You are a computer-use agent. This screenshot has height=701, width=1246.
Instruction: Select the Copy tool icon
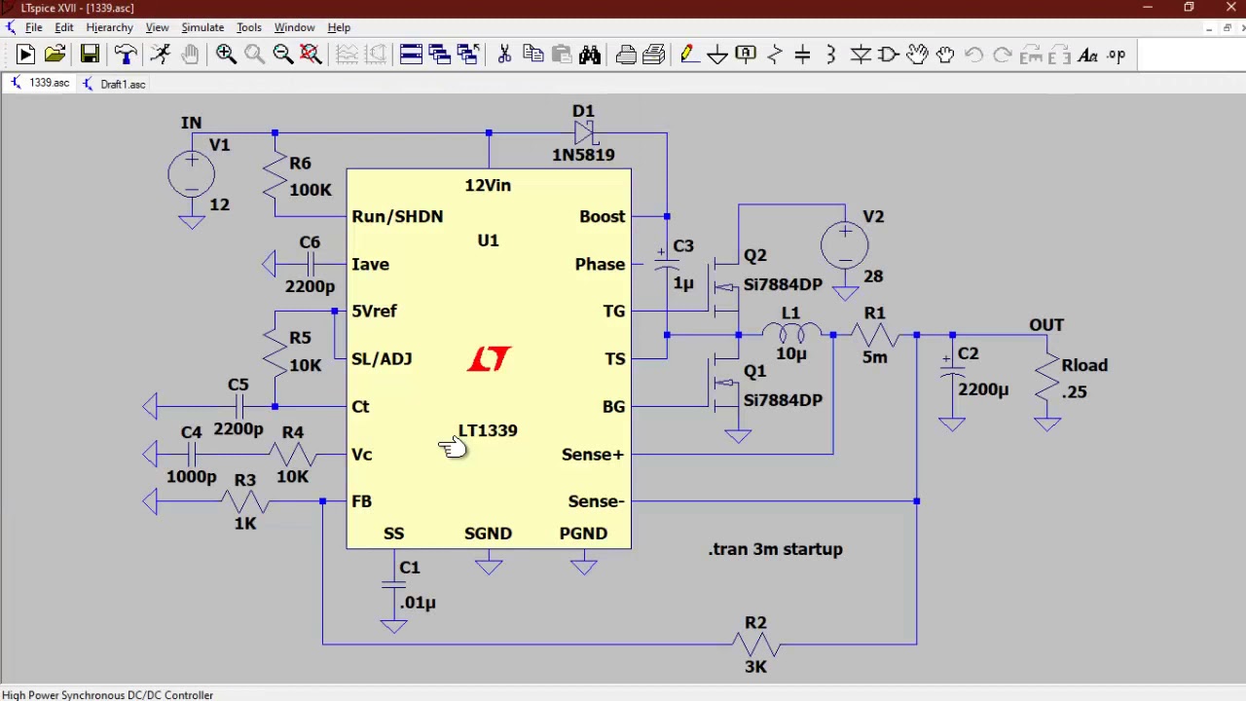click(x=532, y=55)
